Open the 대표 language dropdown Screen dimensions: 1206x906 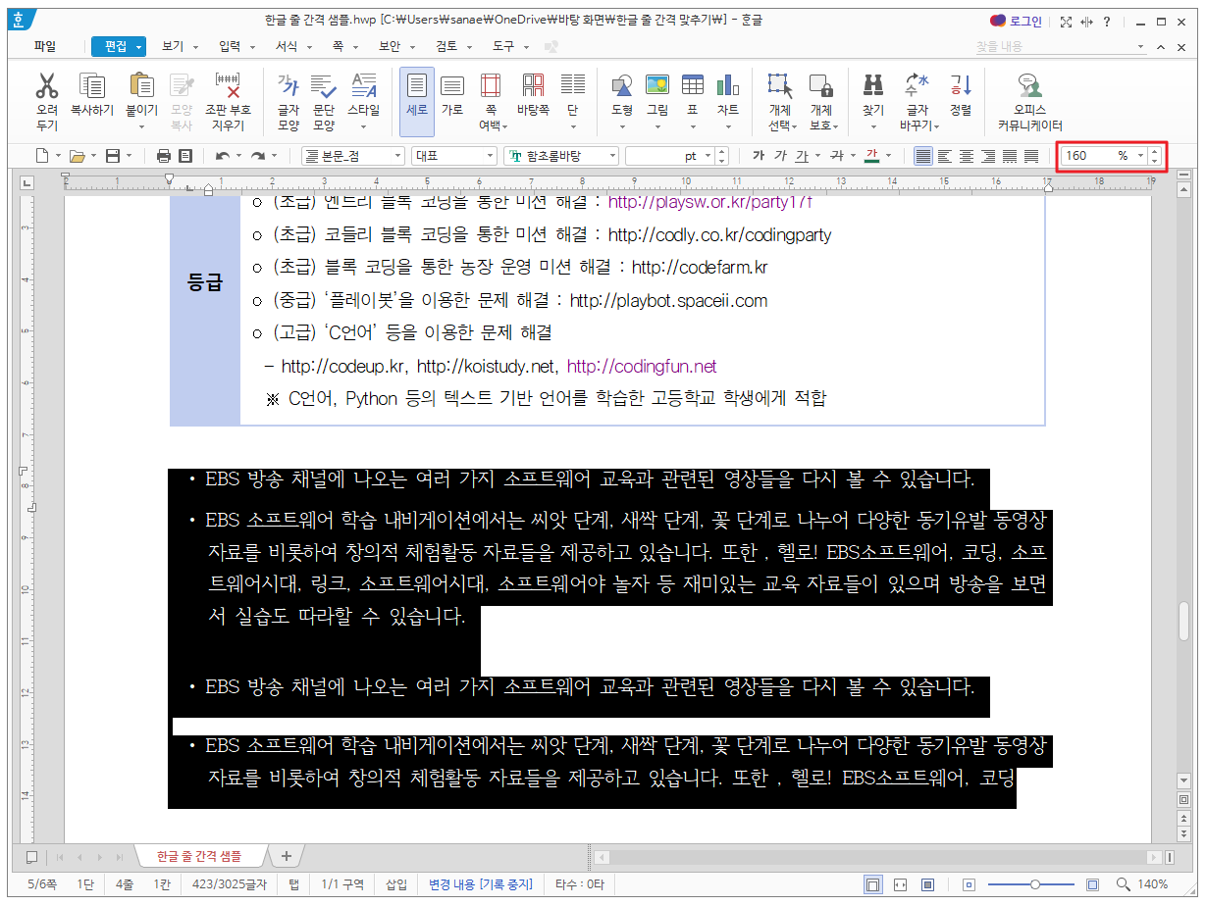[x=491, y=156]
